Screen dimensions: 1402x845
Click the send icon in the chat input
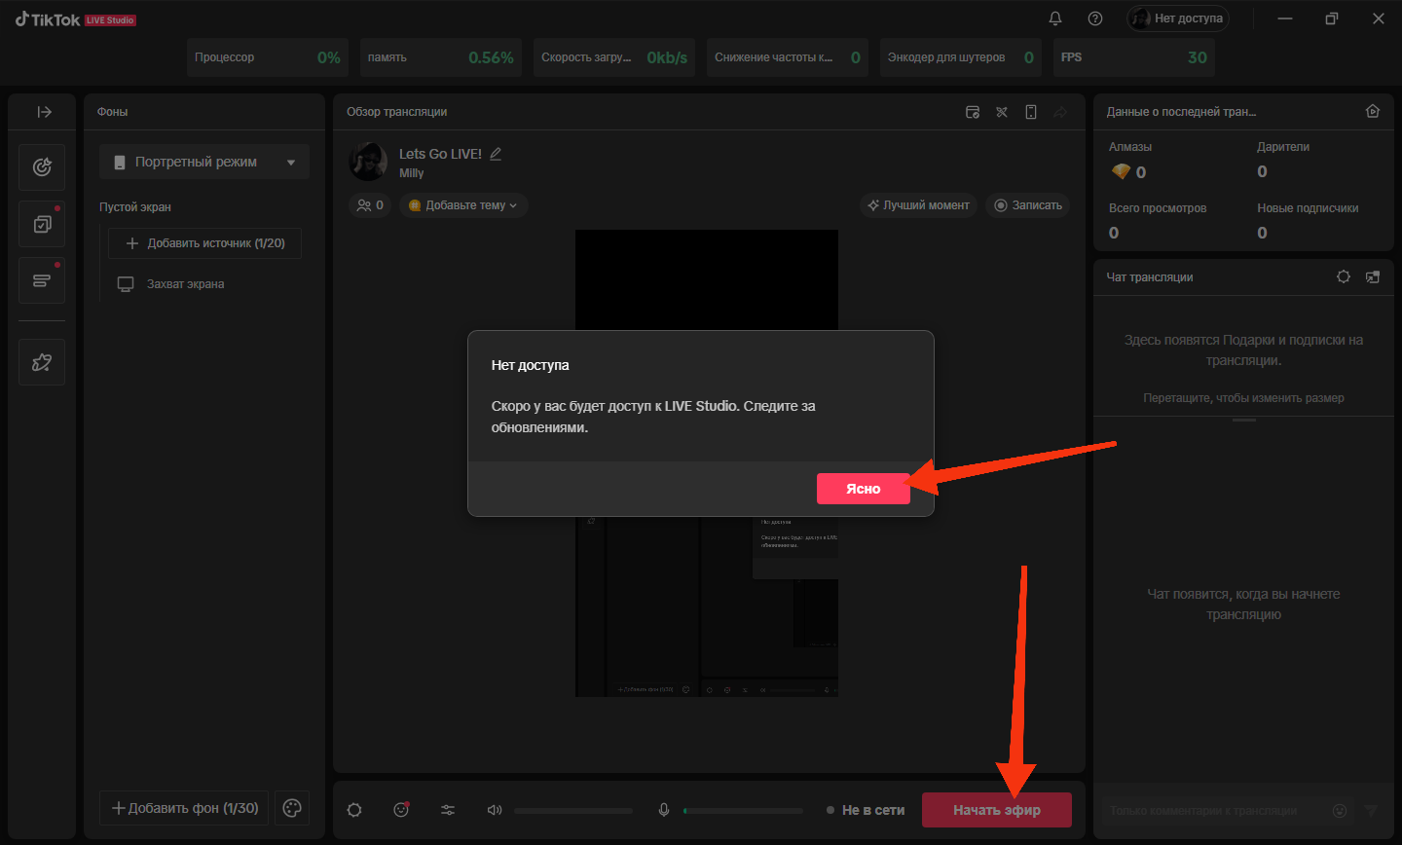1371,811
